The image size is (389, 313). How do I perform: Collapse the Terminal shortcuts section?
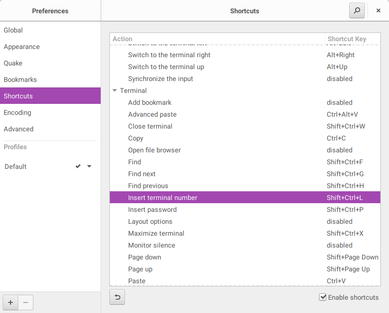pos(114,91)
